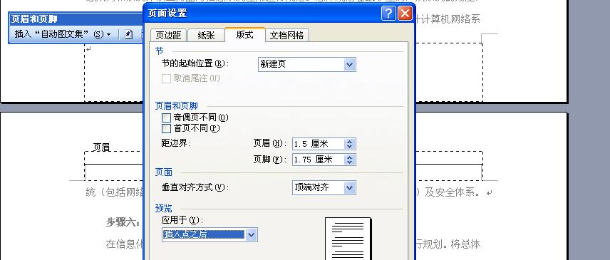The height and width of the screenshot is (260, 610).
Task: Decrease the 页脚 distance with down arrow
Action: pyautogui.click(x=349, y=162)
